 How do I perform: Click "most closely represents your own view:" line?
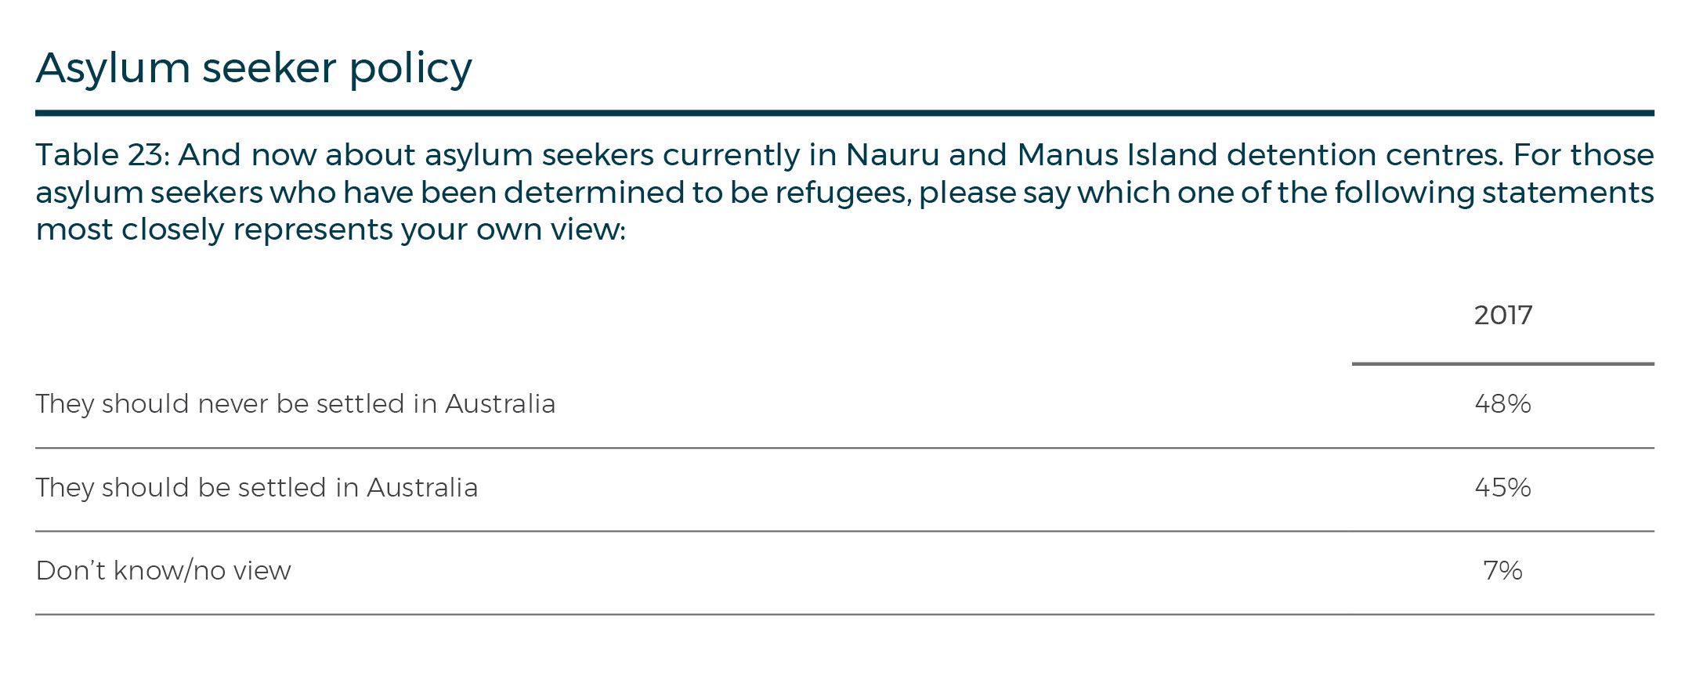click(331, 229)
